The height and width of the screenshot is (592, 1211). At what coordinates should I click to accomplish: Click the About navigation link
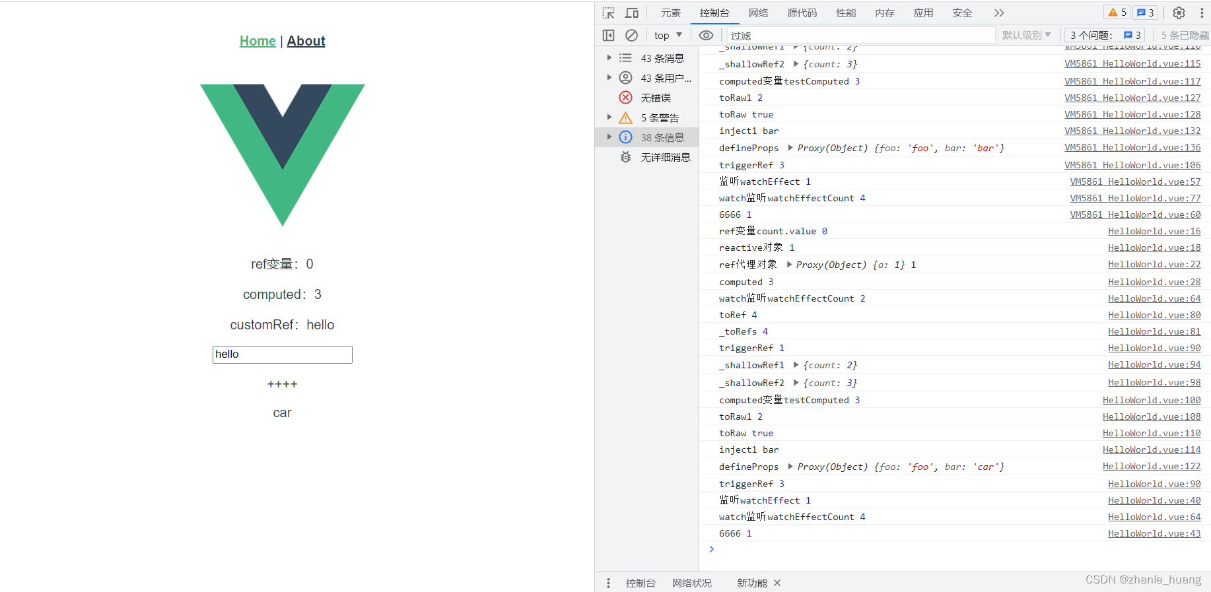click(x=306, y=41)
